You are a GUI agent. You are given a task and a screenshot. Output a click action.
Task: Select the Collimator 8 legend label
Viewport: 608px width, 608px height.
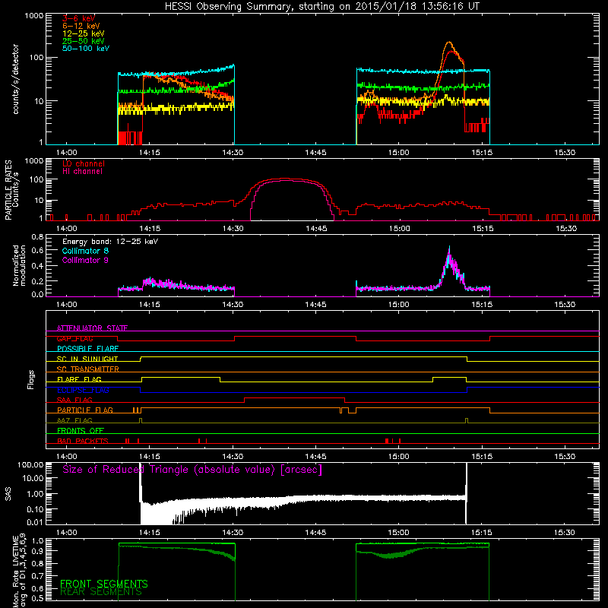pyautogui.click(x=85, y=251)
